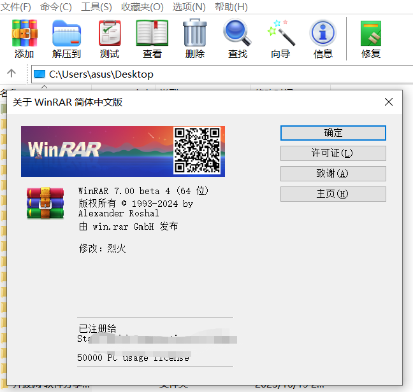Open the Commands (命令) menu
This screenshot has height=392, width=413.
click(x=56, y=7)
